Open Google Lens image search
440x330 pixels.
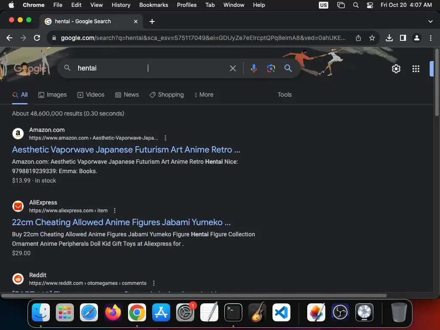[x=271, y=68]
